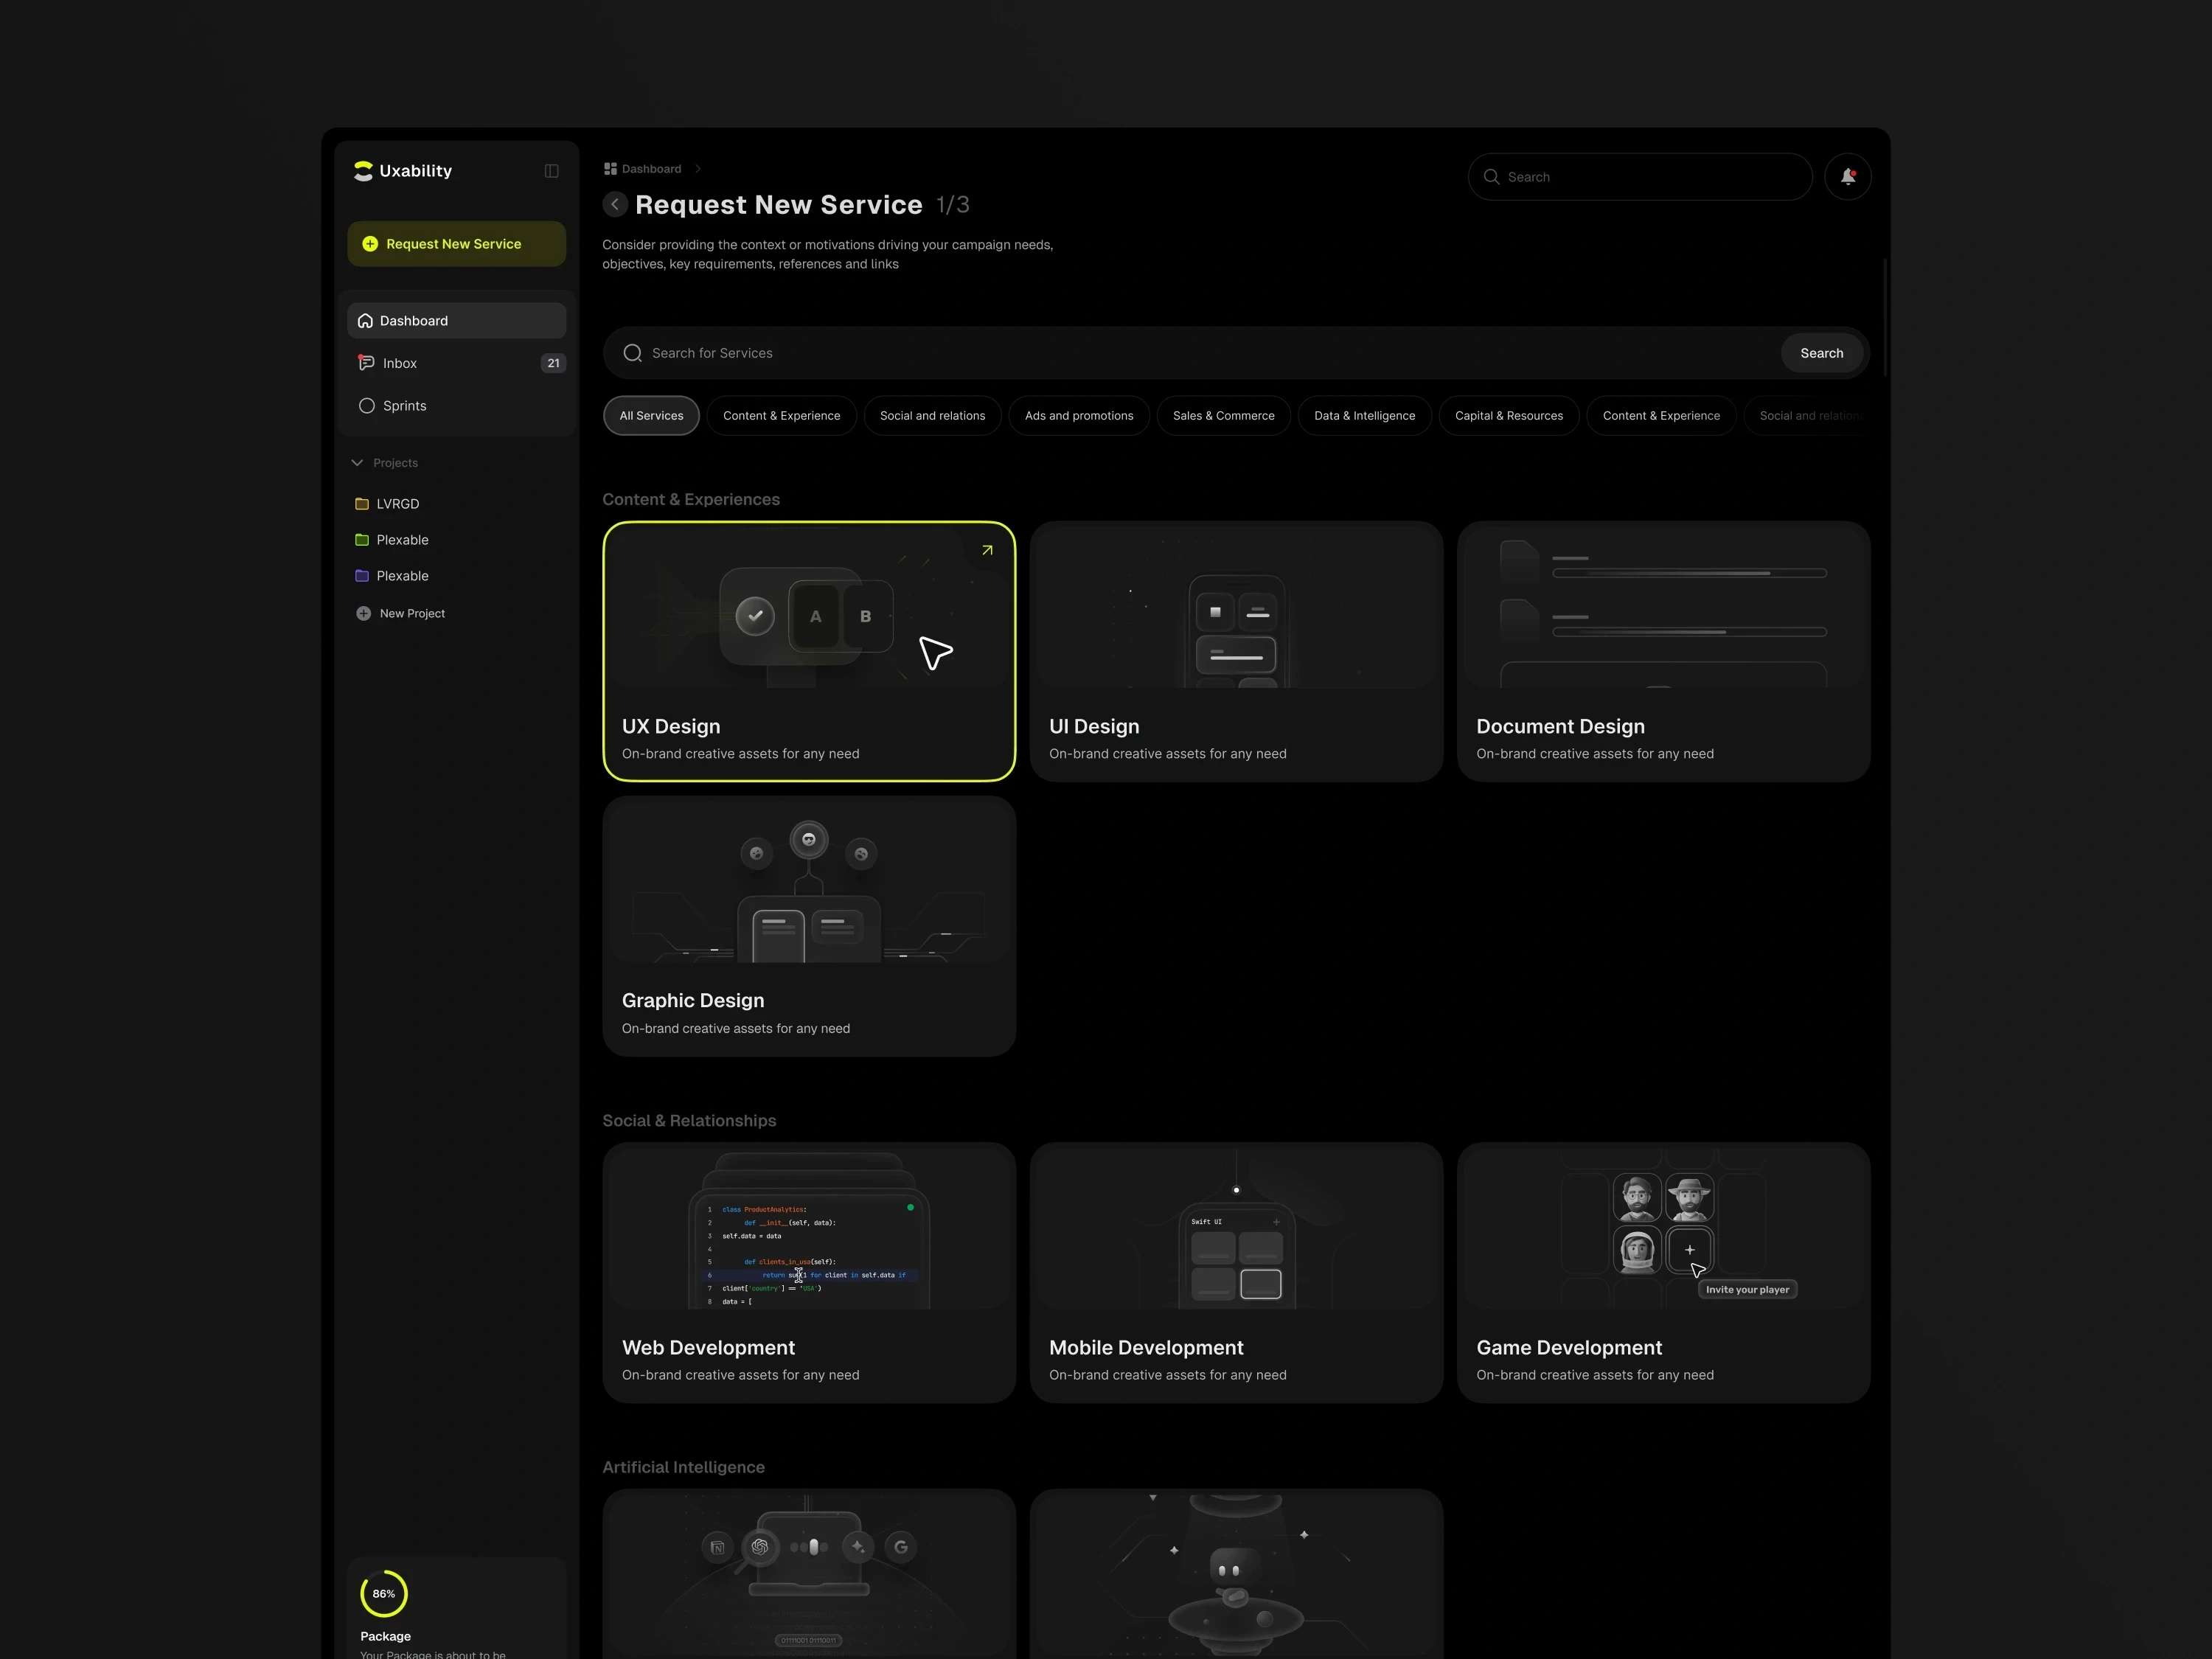
Task: Click the Package label in the sidebar
Action: (x=385, y=1636)
